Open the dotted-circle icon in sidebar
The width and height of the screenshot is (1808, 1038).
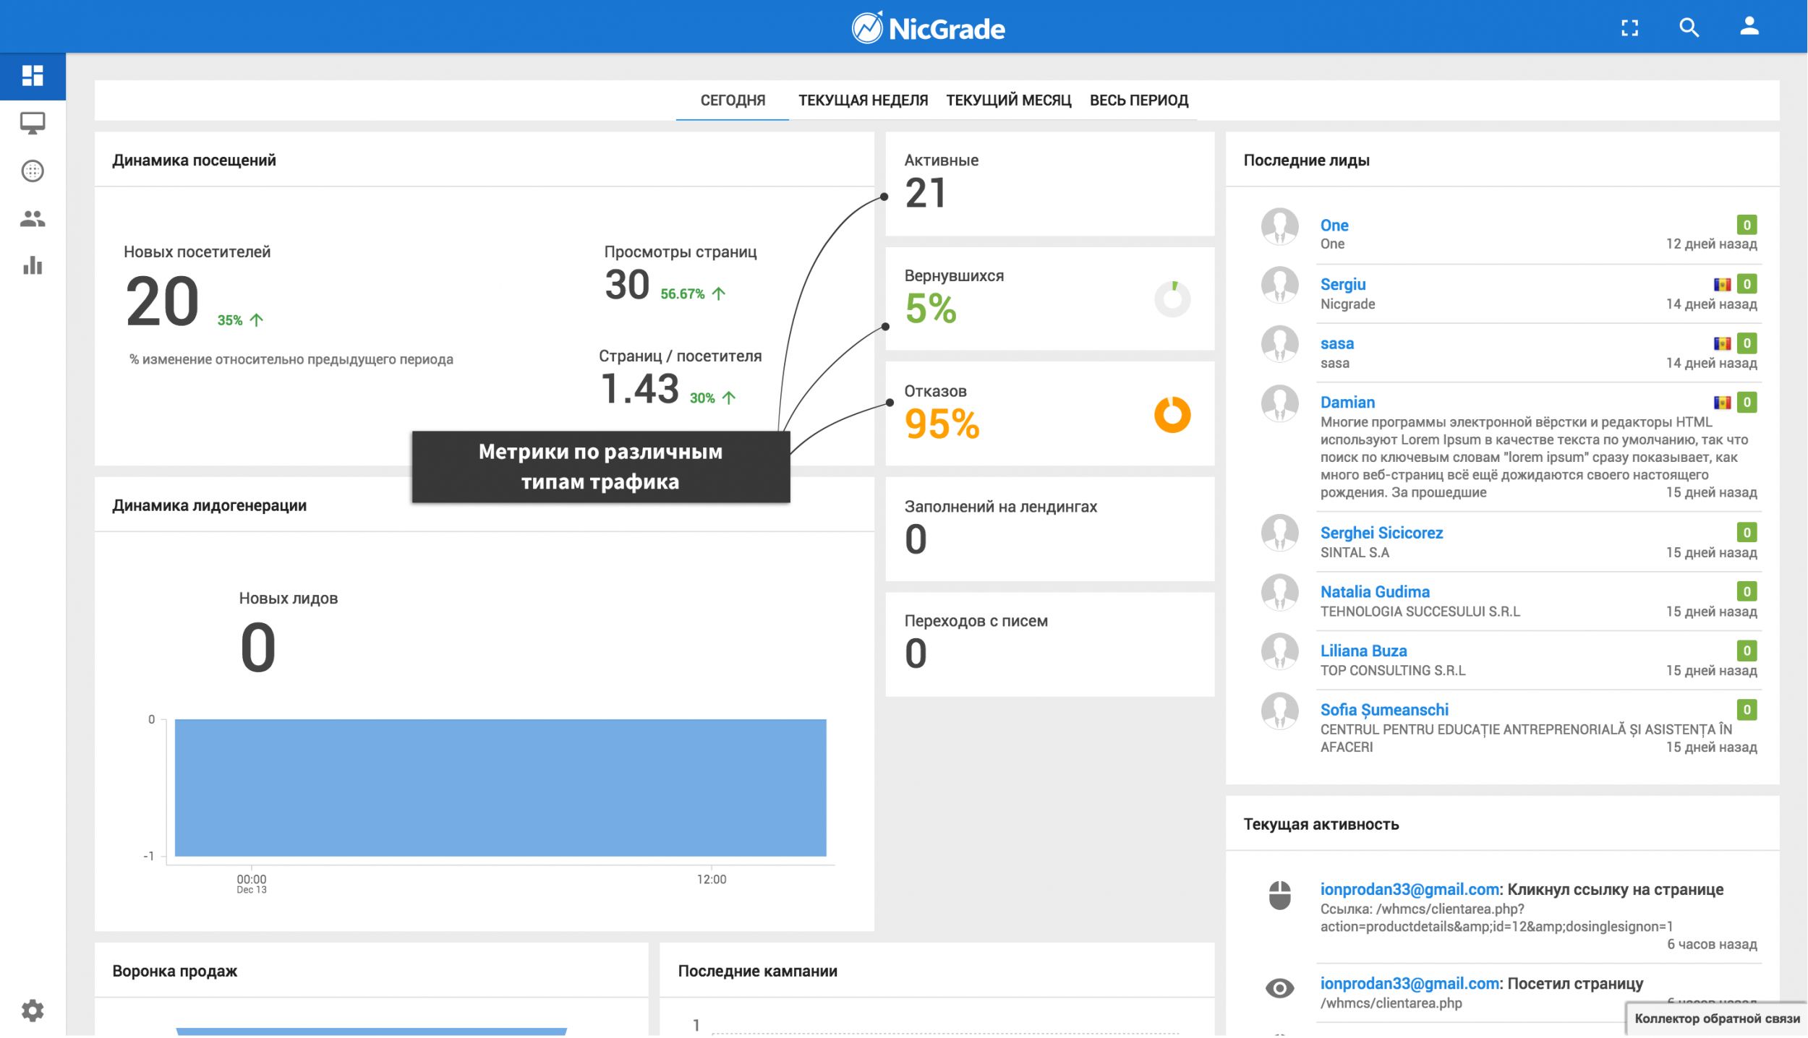click(33, 171)
